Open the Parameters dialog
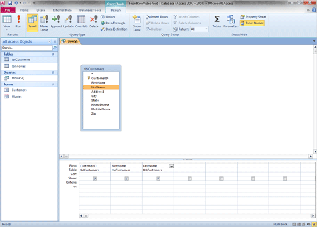 point(230,21)
